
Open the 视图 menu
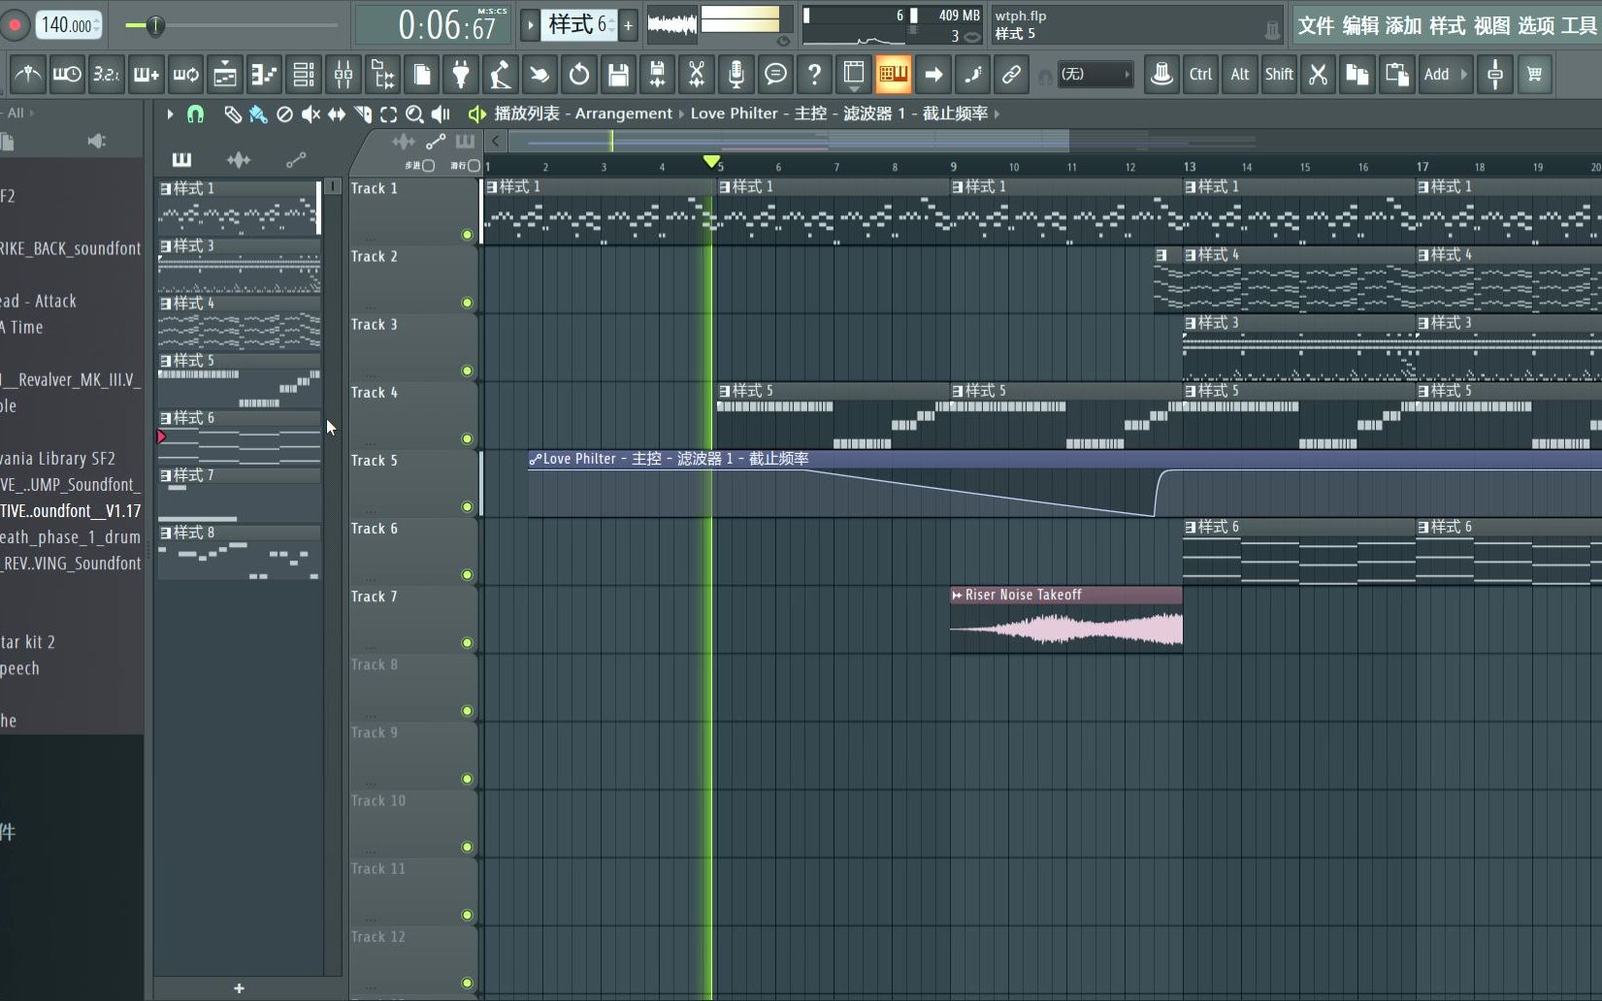pos(1491,25)
